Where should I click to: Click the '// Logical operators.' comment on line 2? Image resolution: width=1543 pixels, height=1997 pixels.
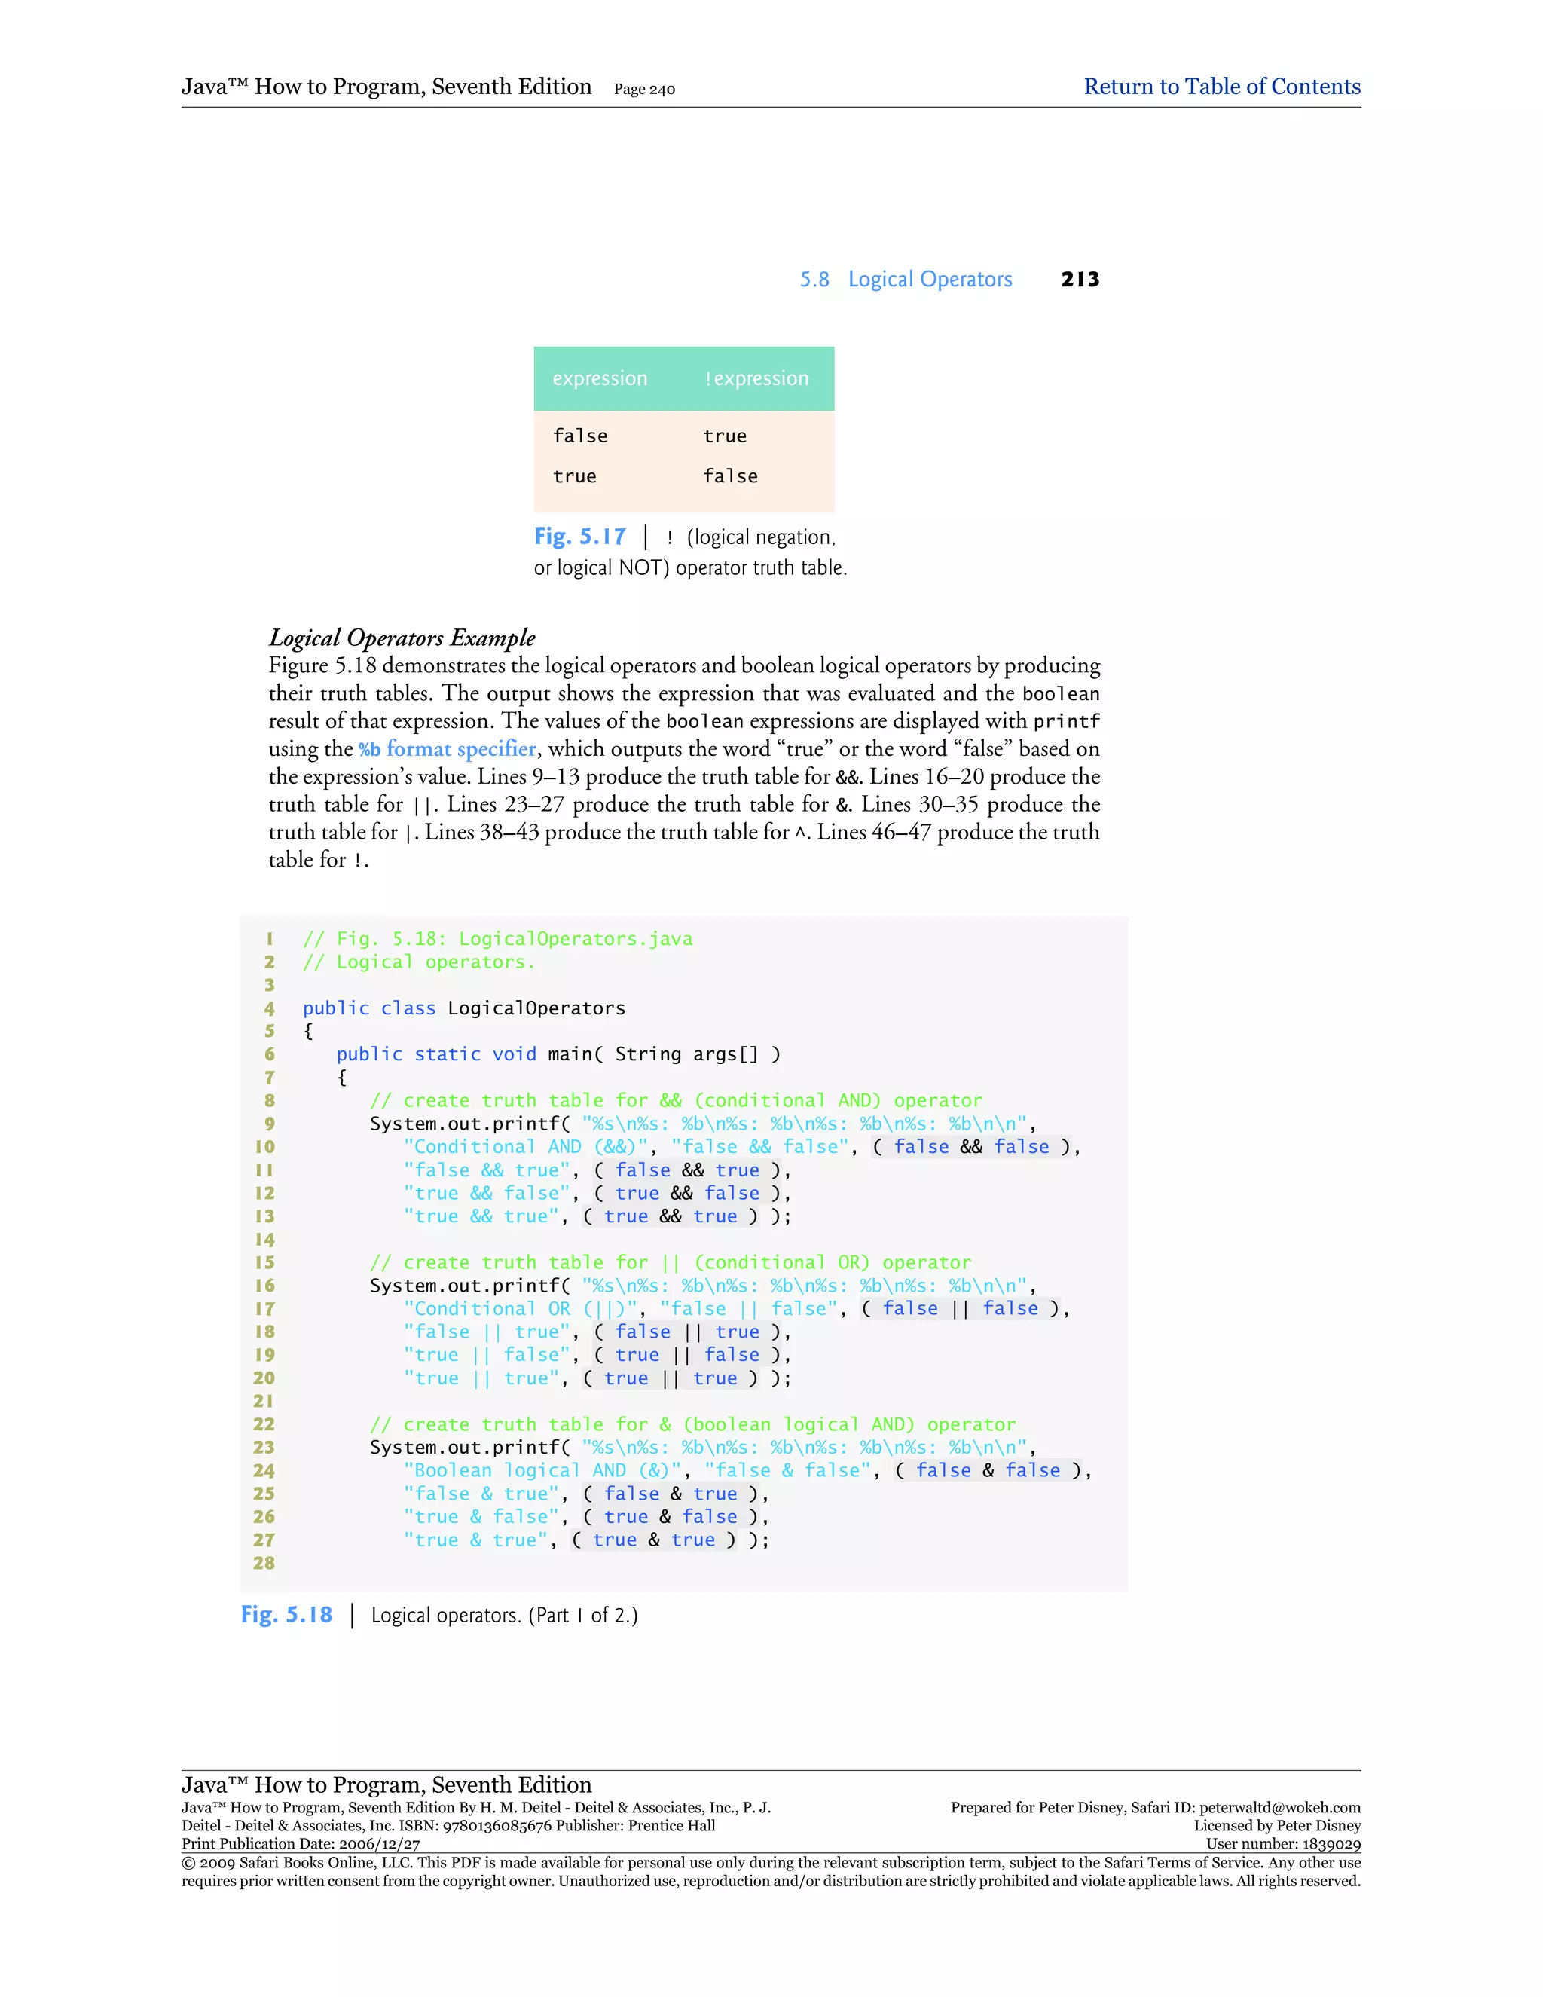419,962
